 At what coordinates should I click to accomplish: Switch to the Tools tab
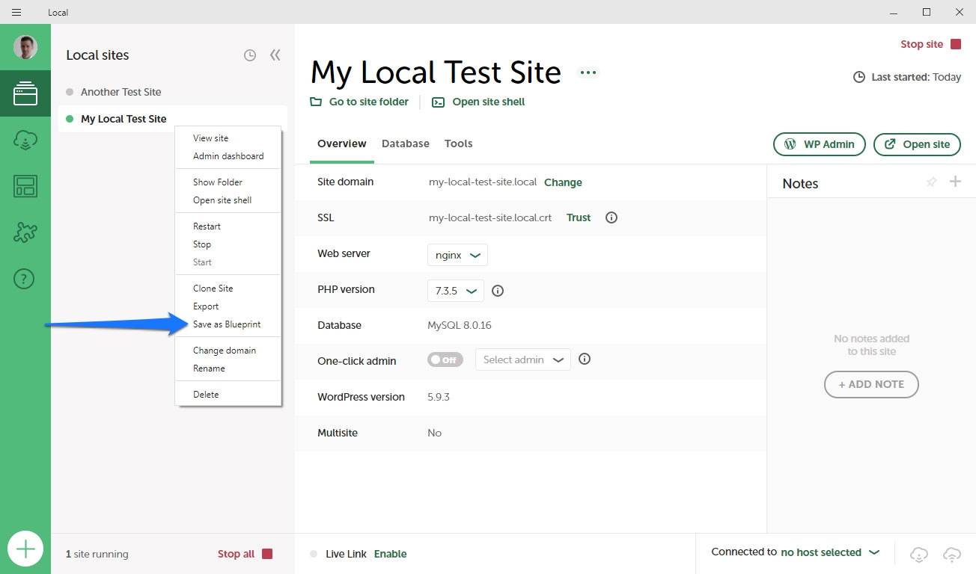[459, 143]
